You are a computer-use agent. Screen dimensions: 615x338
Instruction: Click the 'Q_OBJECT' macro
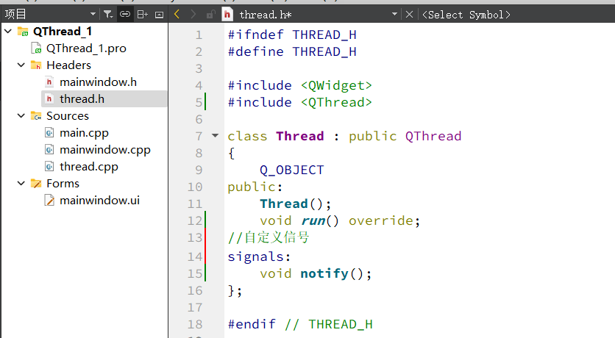tap(292, 170)
